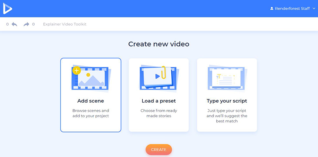Select the Load a preset option card
The width and height of the screenshot is (318, 157).
[x=159, y=95]
